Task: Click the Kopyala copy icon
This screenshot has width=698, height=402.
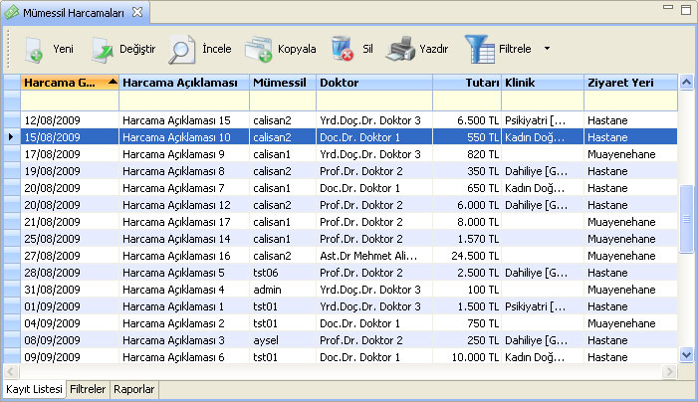Action: pyautogui.click(x=258, y=48)
